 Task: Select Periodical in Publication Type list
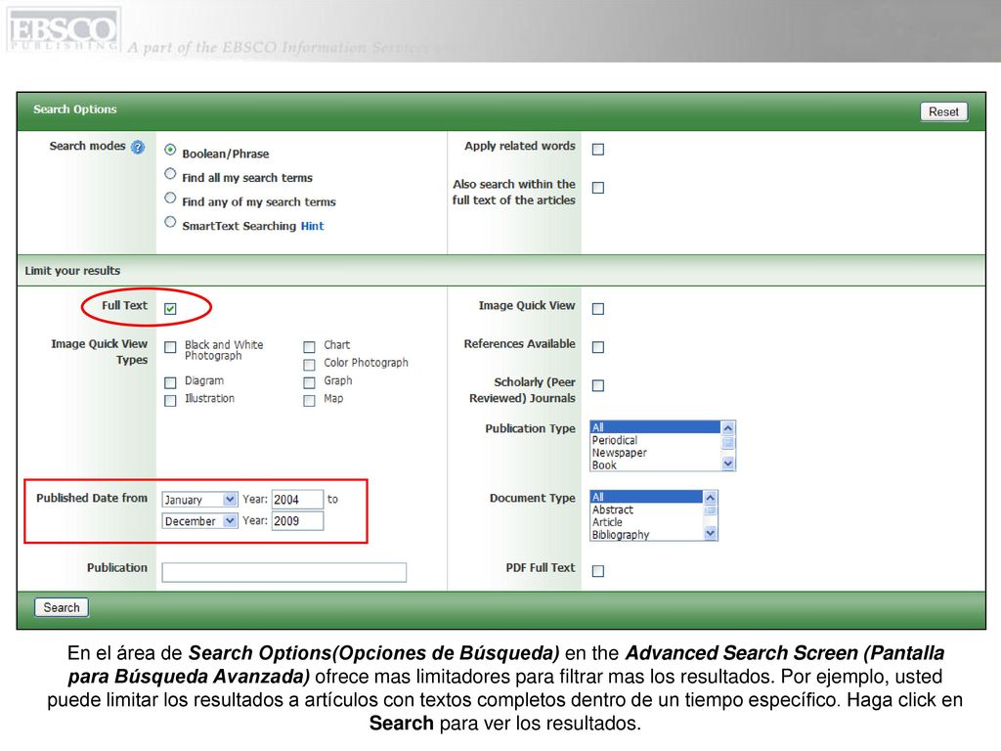[x=655, y=440]
